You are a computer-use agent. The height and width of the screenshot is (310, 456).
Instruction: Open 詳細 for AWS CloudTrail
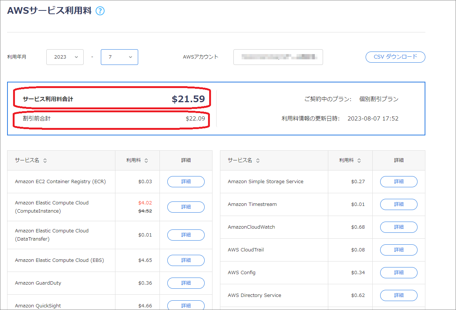tap(399, 250)
